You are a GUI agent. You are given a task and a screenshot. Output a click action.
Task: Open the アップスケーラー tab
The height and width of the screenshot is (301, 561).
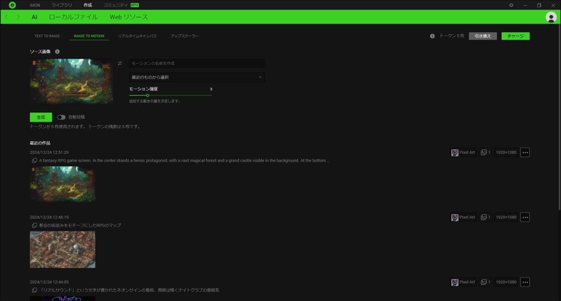185,36
